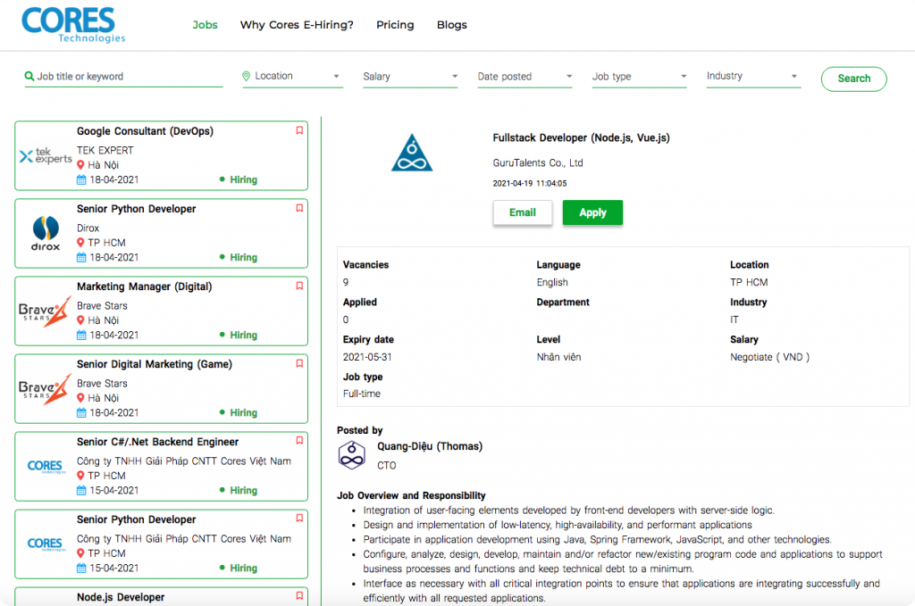Screen dimensions: 915x606
Task: Click the Email button
Action: tap(522, 212)
